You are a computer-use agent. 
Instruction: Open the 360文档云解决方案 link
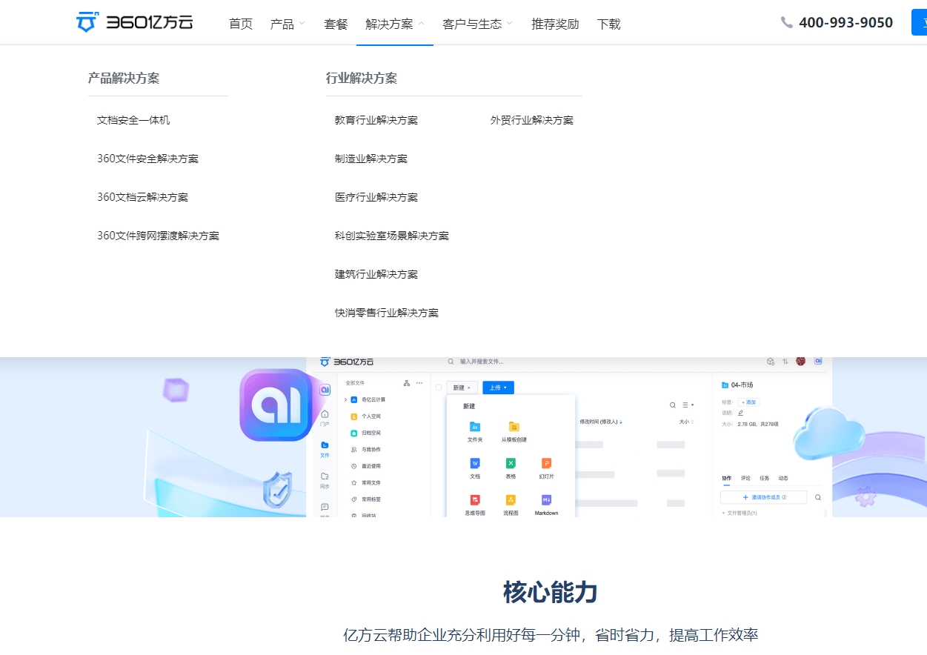(142, 197)
